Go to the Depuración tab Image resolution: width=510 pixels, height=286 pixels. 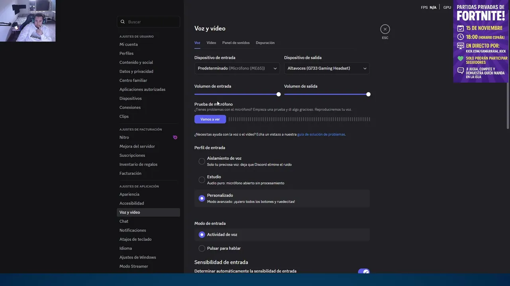[265, 43]
